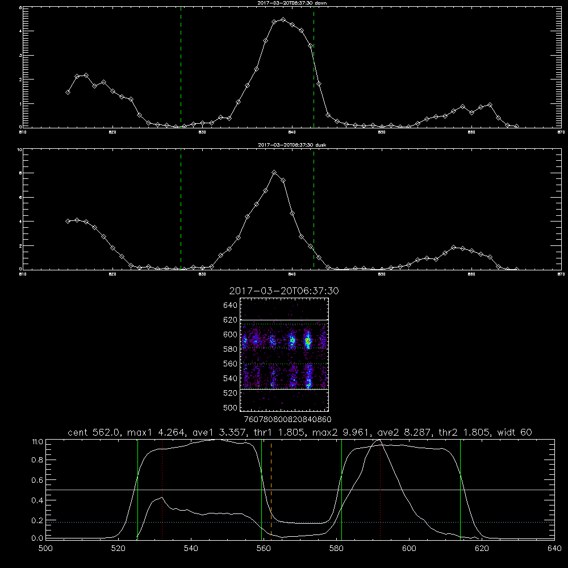This screenshot has width=568, height=568.
Task: Click the green vertical line near 525 in the bottom plot
Action: [137, 490]
